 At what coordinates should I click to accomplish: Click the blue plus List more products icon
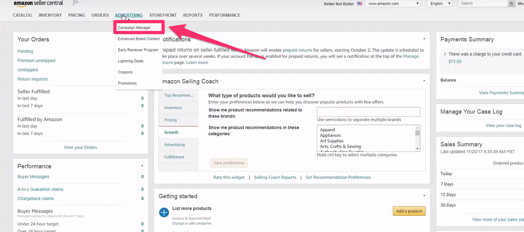(164, 212)
